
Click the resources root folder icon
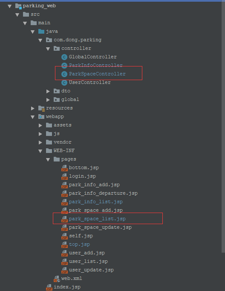tap(41, 108)
